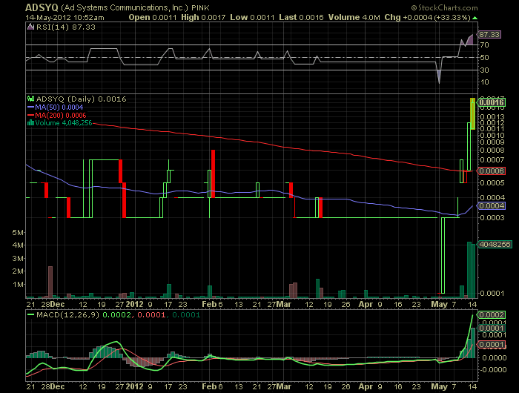Click the Mar label on price chart date axis
Viewport: 519px width, 393px height.
[284, 304]
